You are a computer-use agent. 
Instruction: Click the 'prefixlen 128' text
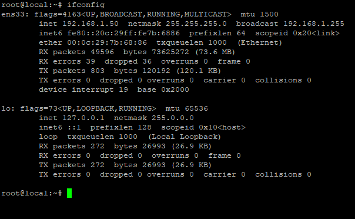121,127
